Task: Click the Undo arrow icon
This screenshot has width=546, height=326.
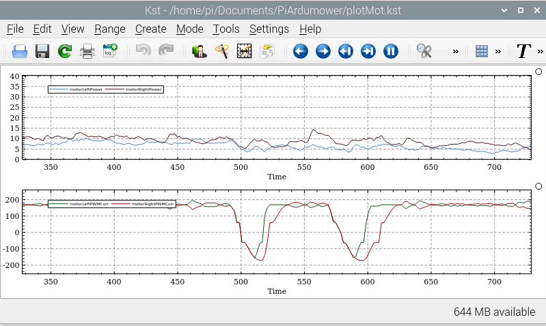Action: 143,50
